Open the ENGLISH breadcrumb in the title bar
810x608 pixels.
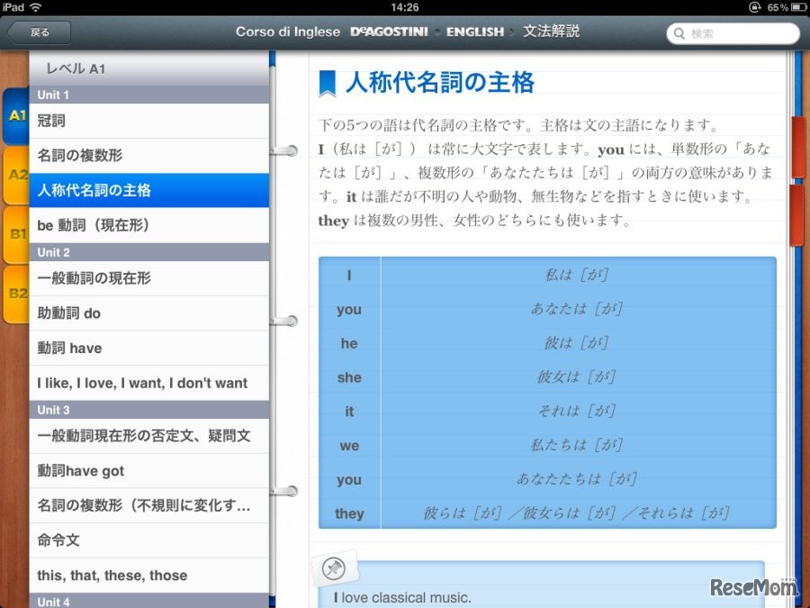click(x=474, y=32)
